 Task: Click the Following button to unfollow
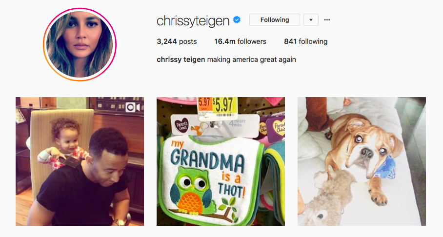pyautogui.click(x=274, y=20)
